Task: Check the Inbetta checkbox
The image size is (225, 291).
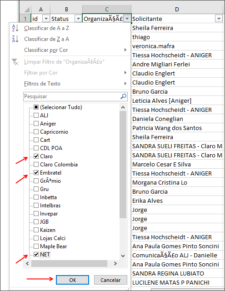Action: [x=36, y=197]
